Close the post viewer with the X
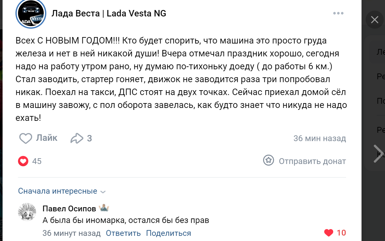The height and width of the screenshot is (241, 385). click(375, 20)
